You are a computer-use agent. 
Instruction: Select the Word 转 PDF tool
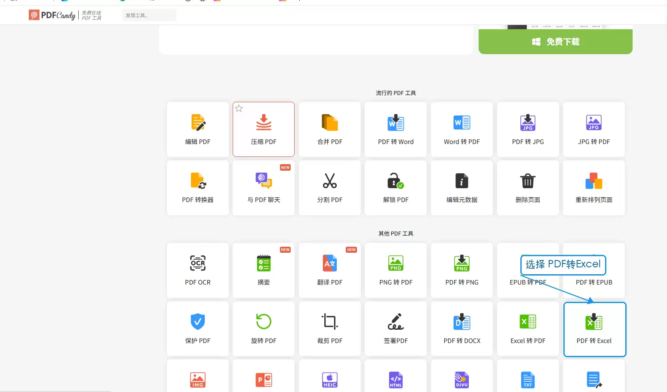point(462,129)
